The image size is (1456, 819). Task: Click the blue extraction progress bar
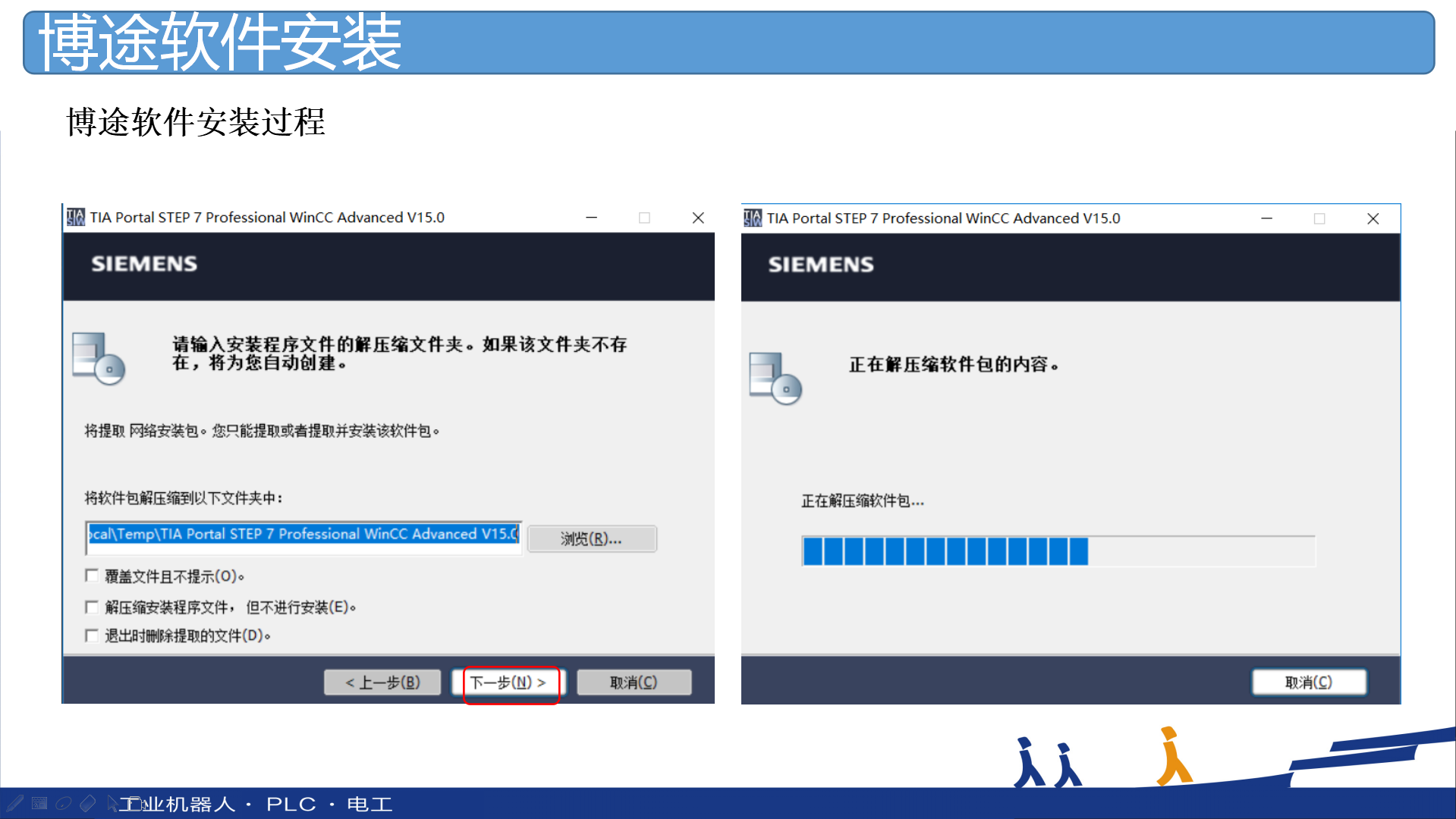tap(1058, 551)
